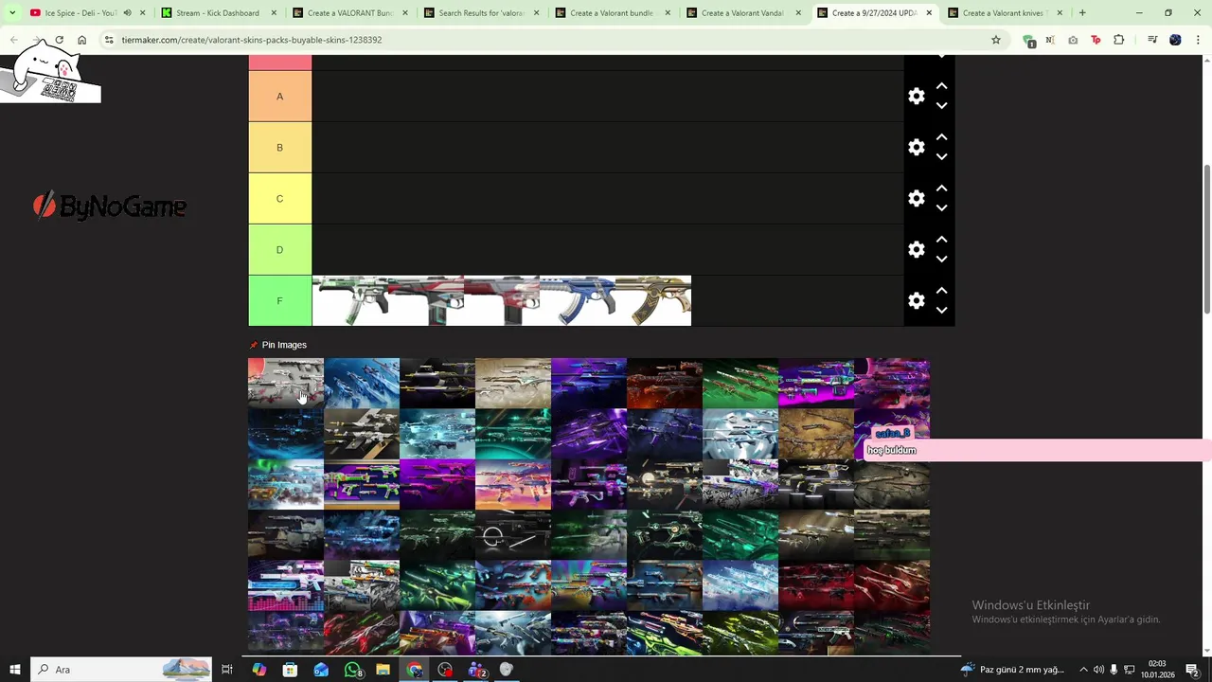Open Outlook from the taskbar
The width and height of the screenshot is (1212, 682).
(321, 670)
